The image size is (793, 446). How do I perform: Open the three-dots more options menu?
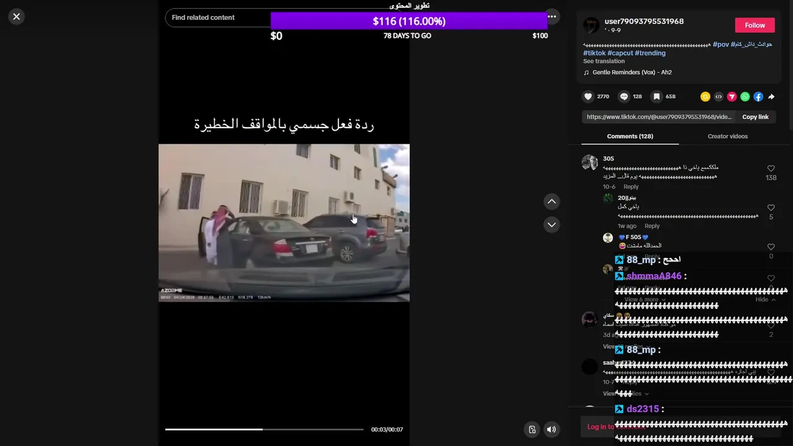pos(551,17)
